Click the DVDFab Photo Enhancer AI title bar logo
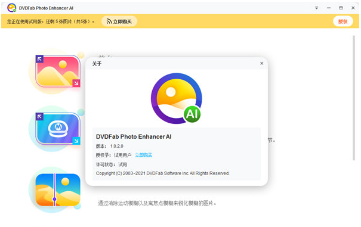The image size is (361, 227). (x=11, y=8)
